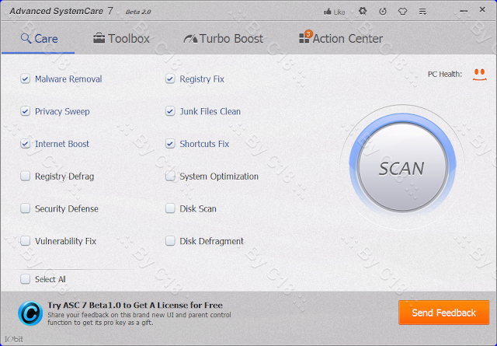Check the Select All box

point(26,279)
